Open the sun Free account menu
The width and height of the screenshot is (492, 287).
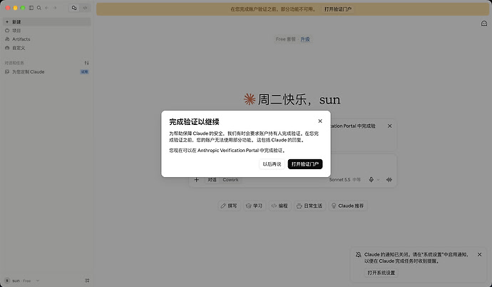click(22, 281)
